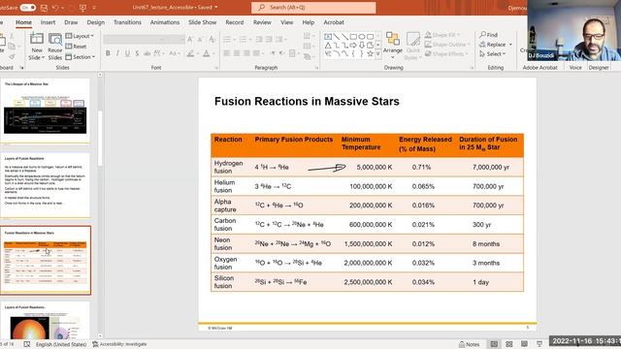
Task: Click English (United States) language indicator
Action: [61, 344]
